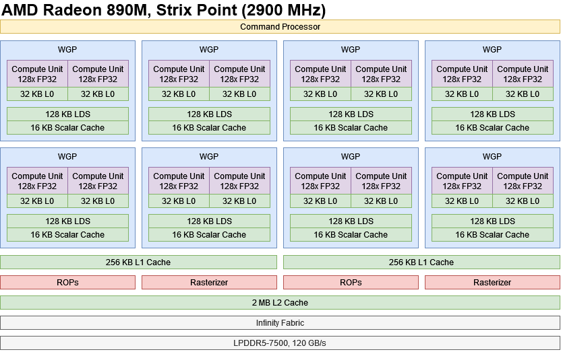Click the 16 KB Scalar Cache in the bottom-left WGP

(67, 235)
